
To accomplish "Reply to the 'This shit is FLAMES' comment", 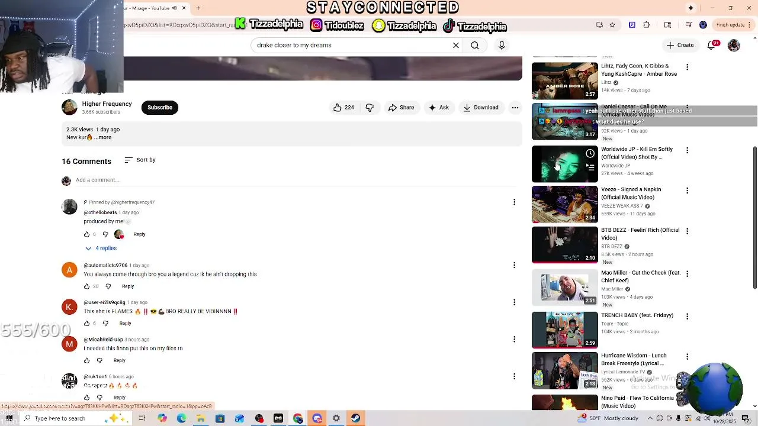I will [125, 324].
